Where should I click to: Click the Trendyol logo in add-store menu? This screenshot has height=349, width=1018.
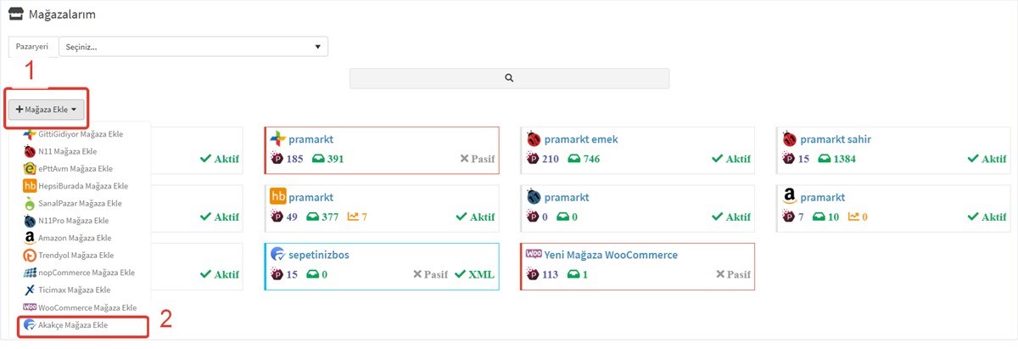pyautogui.click(x=30, y=256)
